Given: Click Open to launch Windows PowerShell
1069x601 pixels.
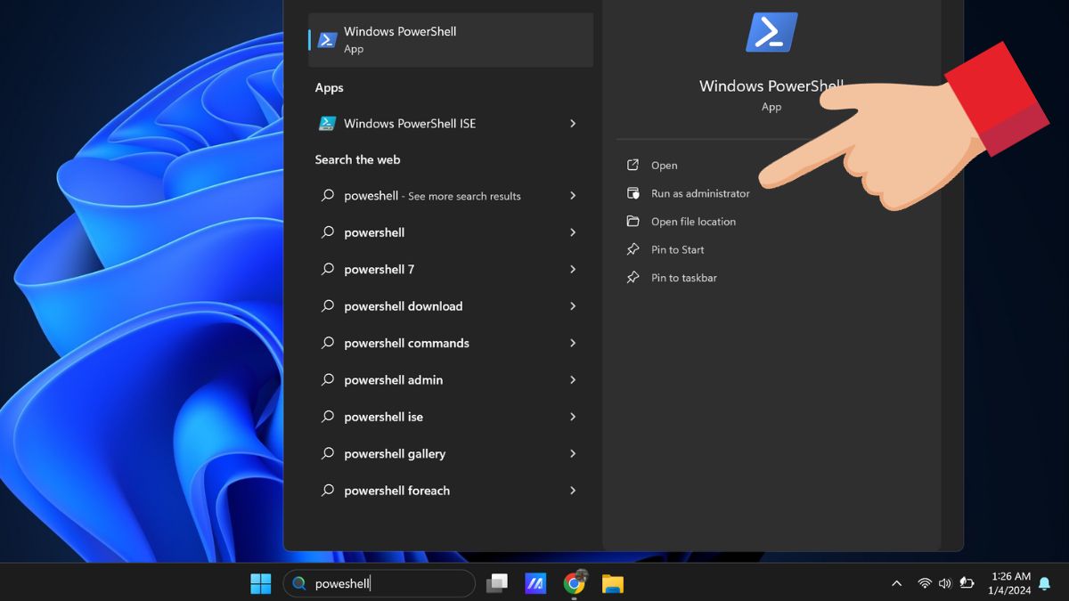Looking at the screenshot, I should 665,165.
